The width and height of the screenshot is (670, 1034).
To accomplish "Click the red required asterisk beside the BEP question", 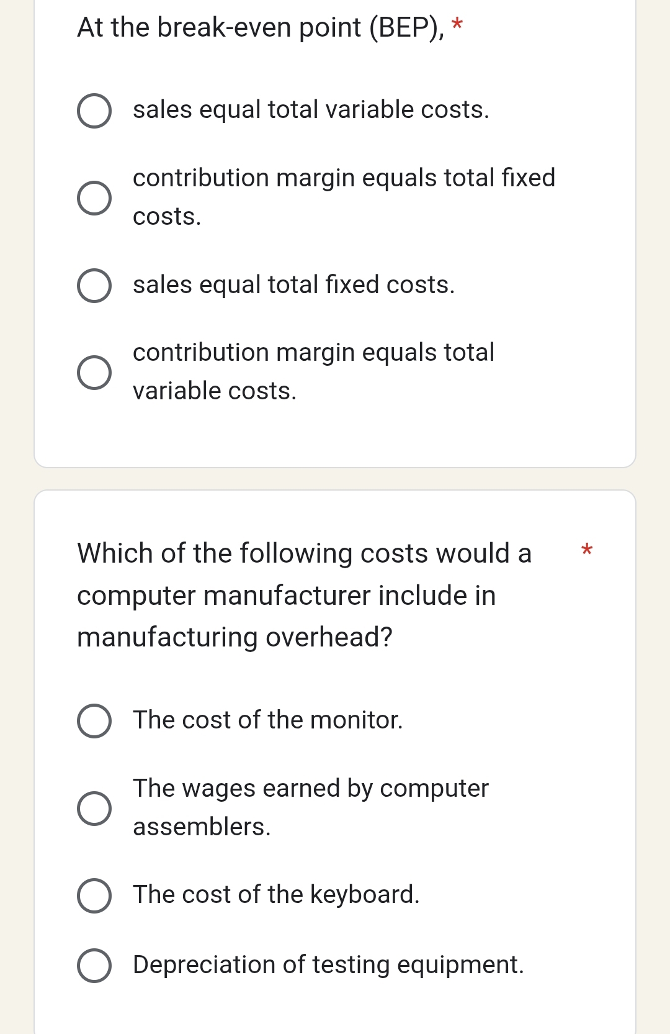I will pyautogui.click(x=457, y=25).
